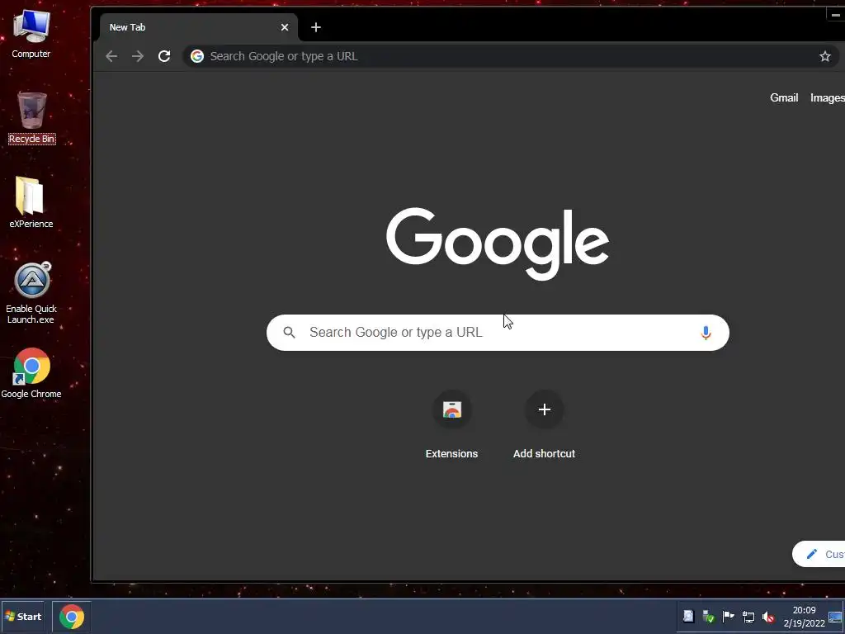Screen dimensions: 845x634
Task: Click the muted volume tray icon
Action: coord(768,617)
